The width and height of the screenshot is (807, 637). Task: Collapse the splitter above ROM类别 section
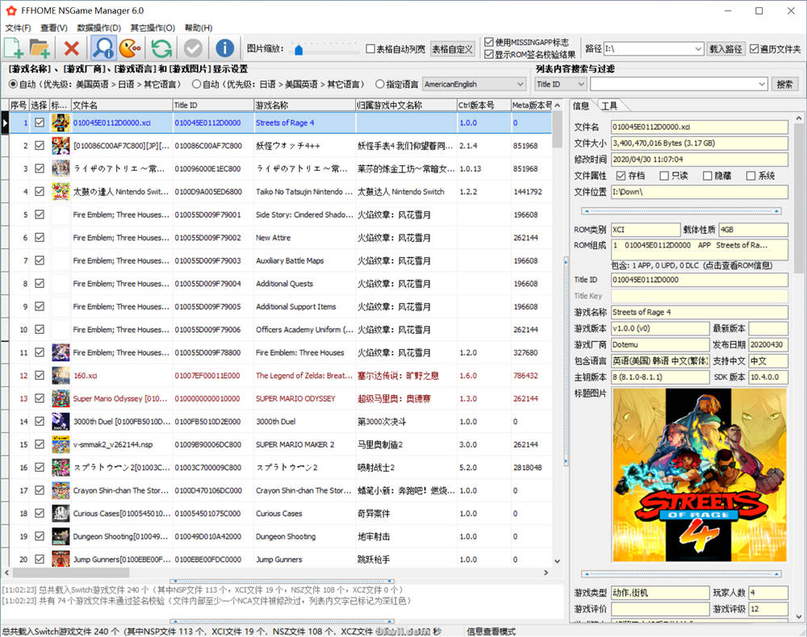(x=681, y=210)
